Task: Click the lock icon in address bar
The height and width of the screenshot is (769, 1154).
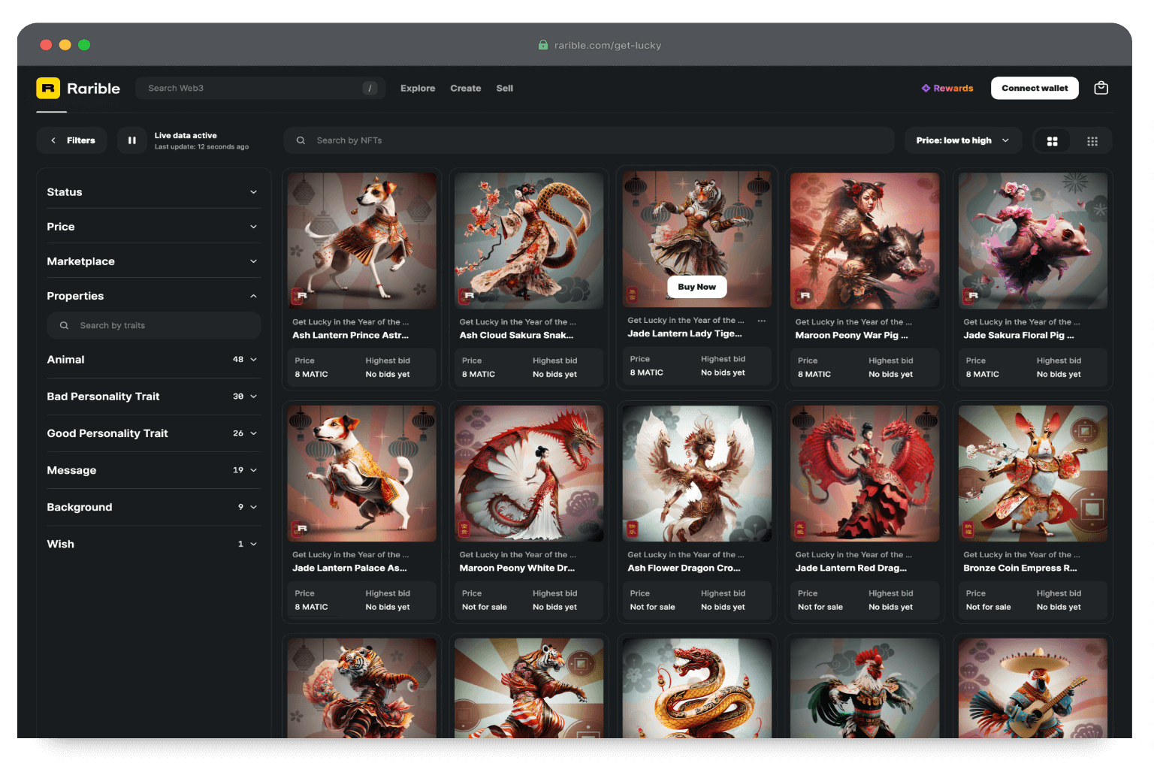Action: [543, 45]
